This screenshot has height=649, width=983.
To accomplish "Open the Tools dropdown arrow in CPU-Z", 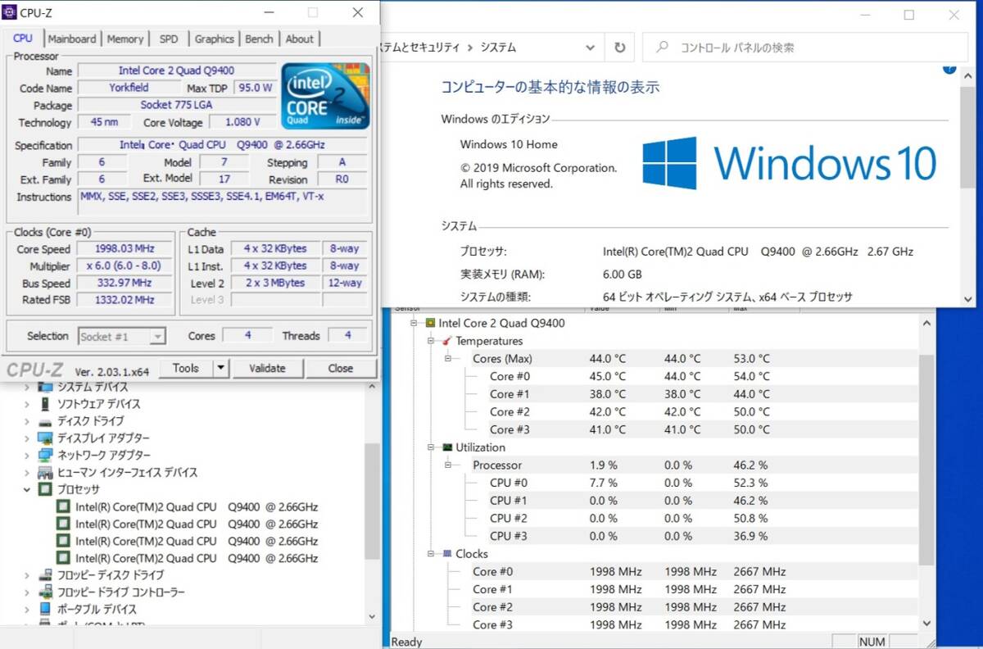I will (x=220, y=369).
